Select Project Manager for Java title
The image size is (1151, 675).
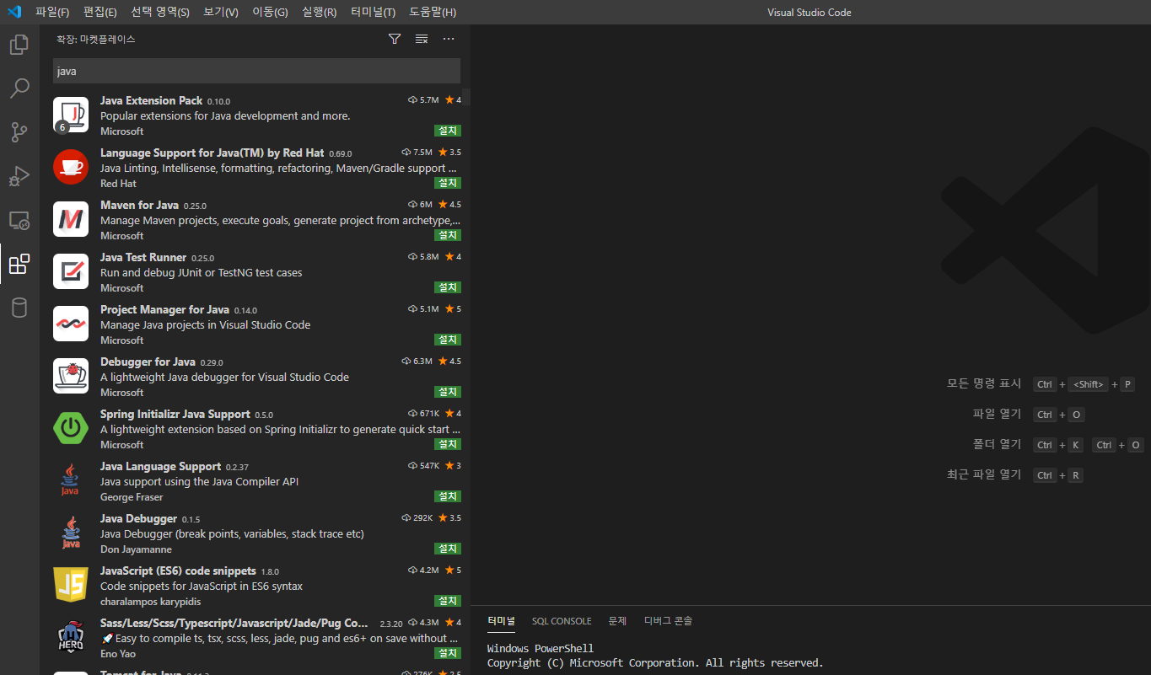pyautogui.click(x=164, y=309)
